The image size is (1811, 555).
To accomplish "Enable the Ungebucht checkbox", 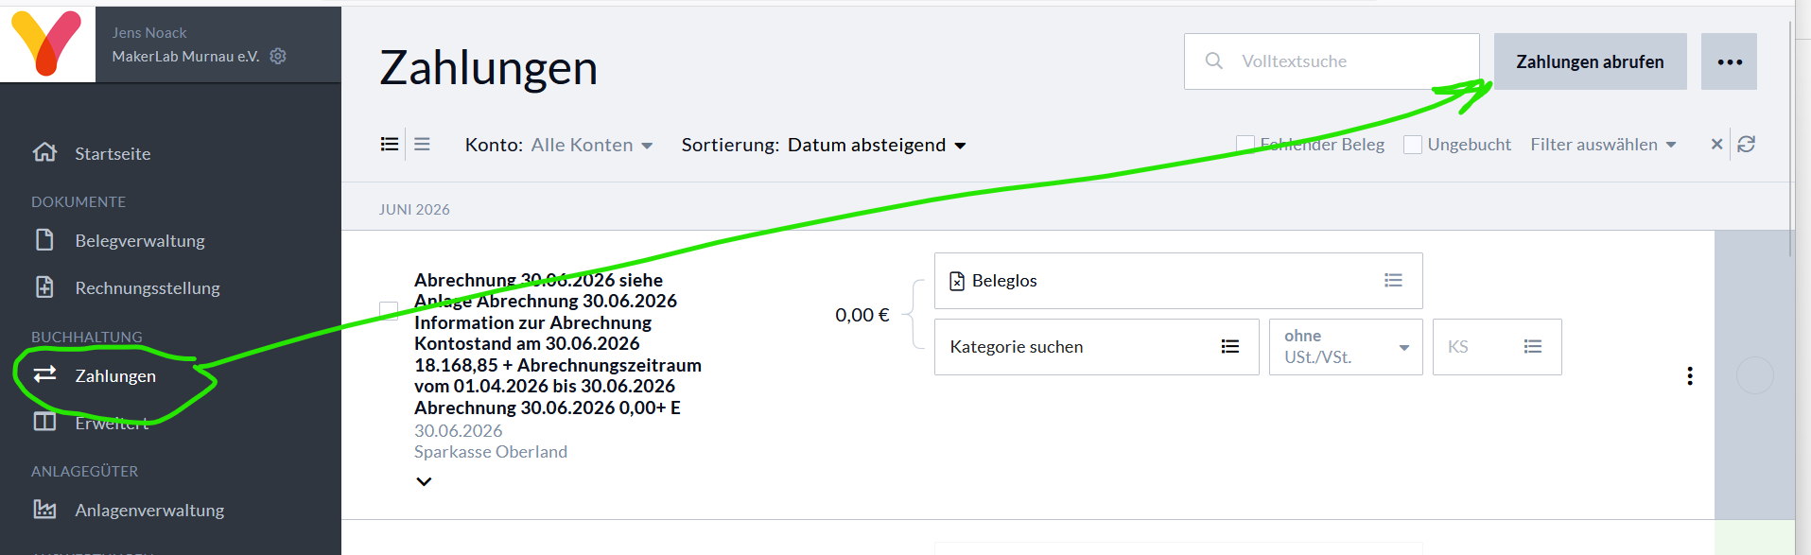I will point(1413,144).
